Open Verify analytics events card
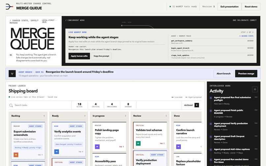This screenshot has height=166, width=266. point(69,139)
